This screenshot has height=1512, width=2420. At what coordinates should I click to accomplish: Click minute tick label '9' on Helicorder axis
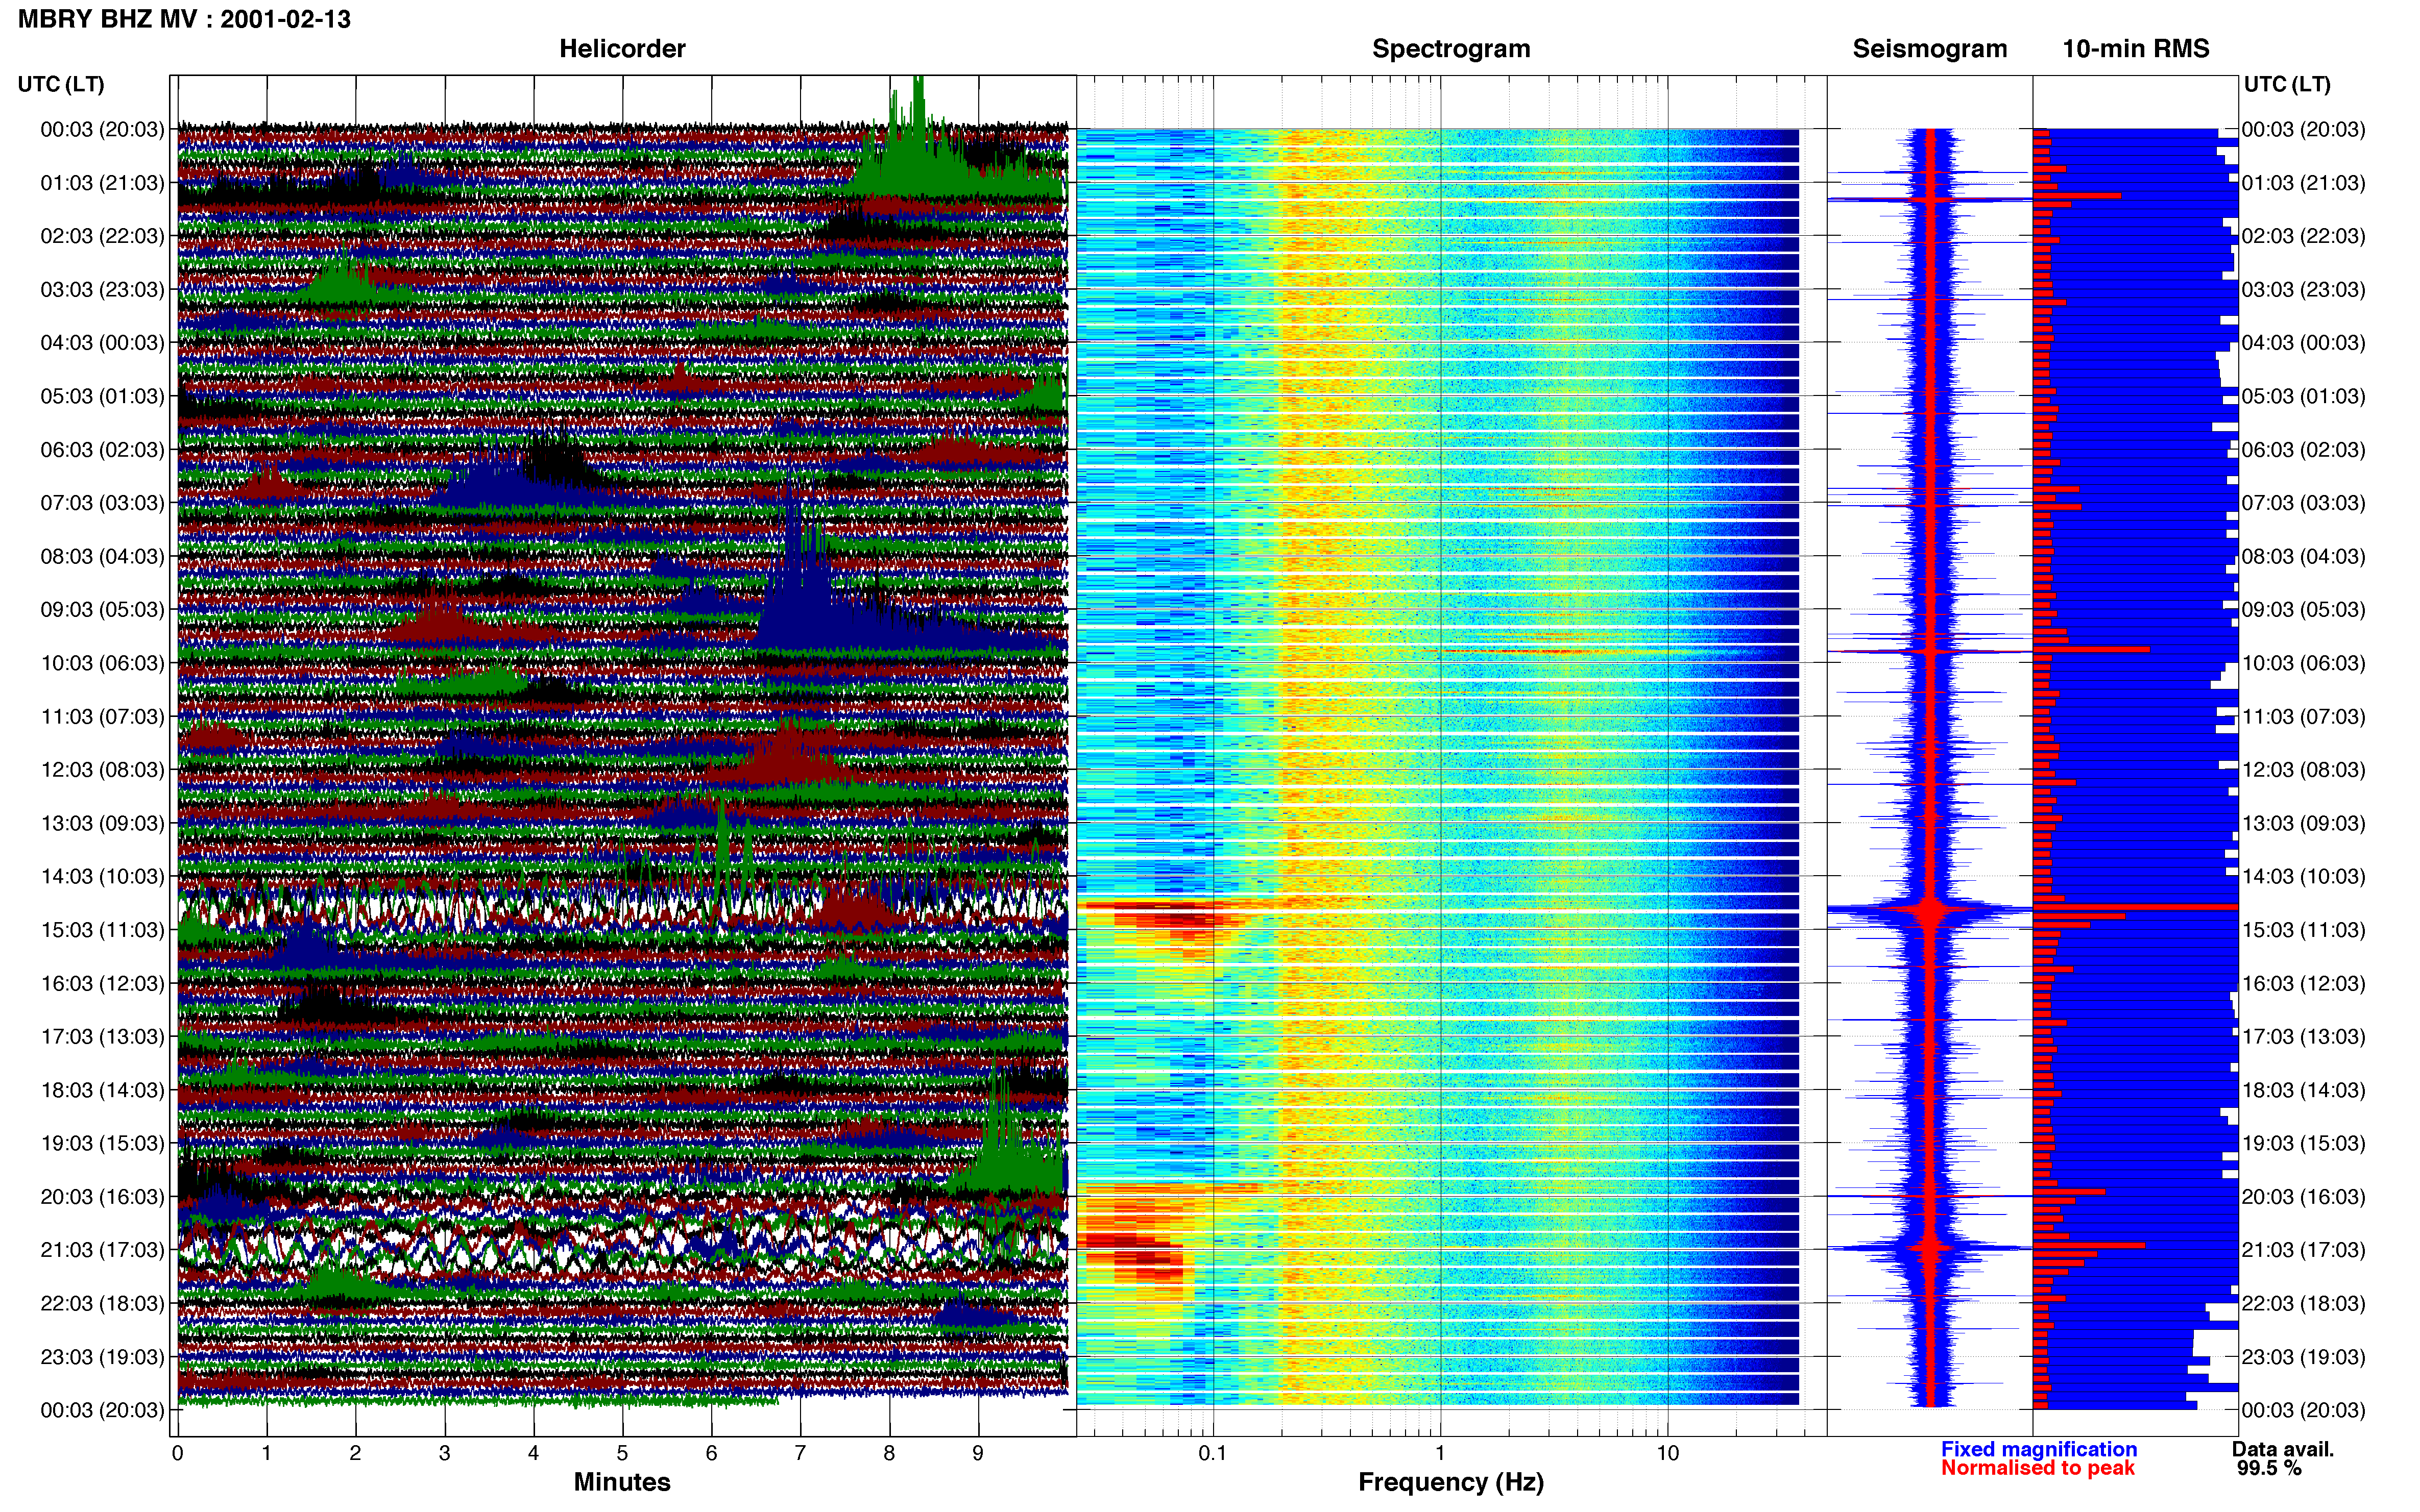pyautogui.click(x=978, y=1453)
